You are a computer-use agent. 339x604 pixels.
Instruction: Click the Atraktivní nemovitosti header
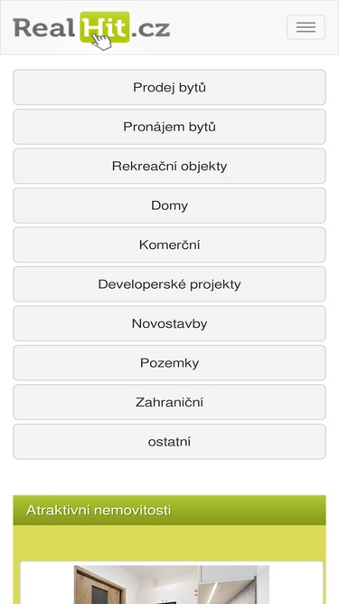[170, 510]
